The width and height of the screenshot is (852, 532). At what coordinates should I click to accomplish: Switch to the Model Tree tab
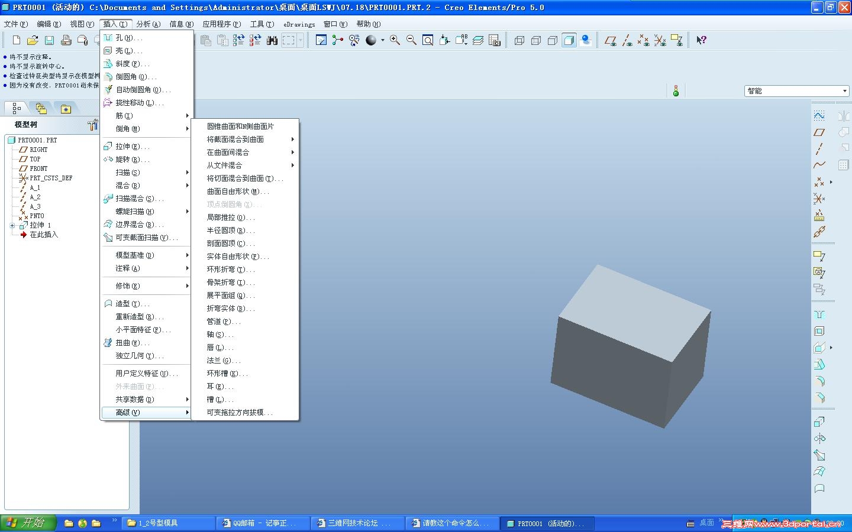coord(17,108)
